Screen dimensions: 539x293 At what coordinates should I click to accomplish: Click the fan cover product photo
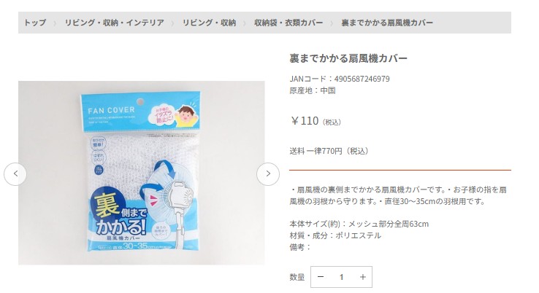(x=141, y=173)
